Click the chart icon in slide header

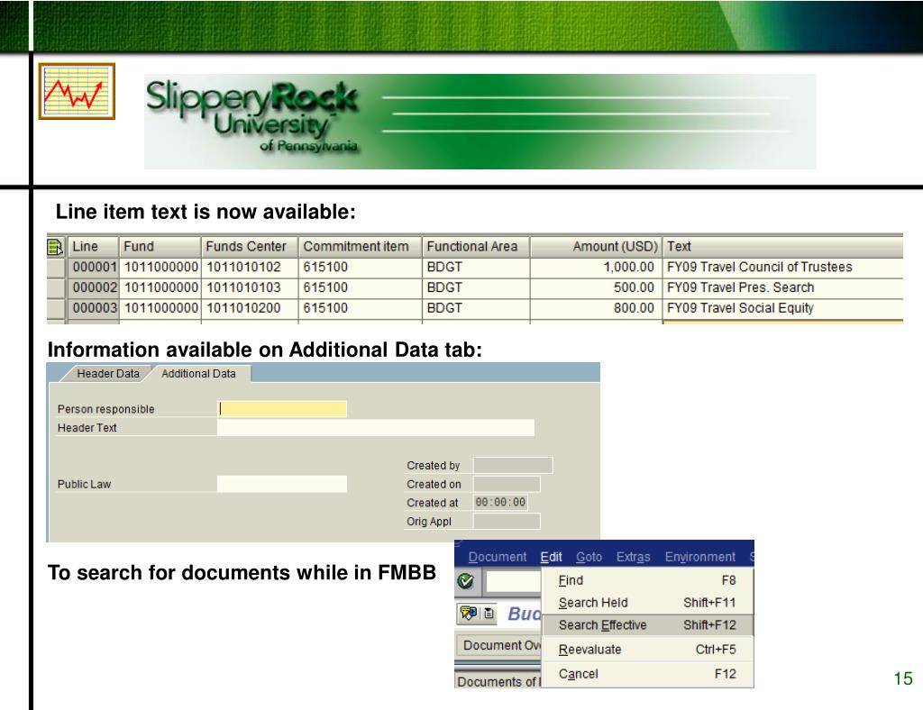(x=77, y=91)
